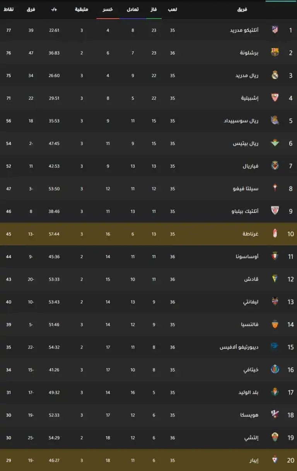Click the Real Sociedad club crest

[x=275, y=121]
